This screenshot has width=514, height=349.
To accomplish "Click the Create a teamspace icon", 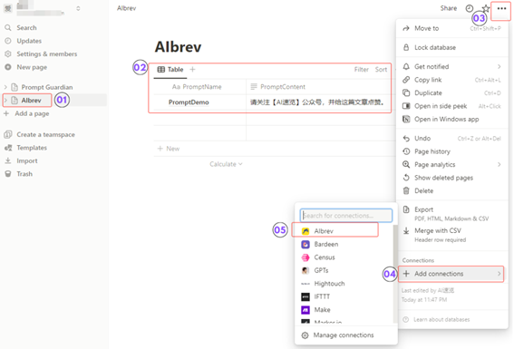I will point(8,135).
